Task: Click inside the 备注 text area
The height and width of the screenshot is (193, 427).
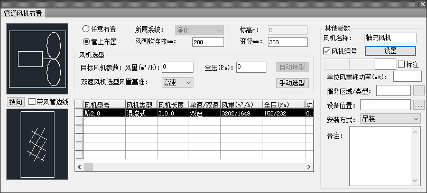Action: point(380,156)
